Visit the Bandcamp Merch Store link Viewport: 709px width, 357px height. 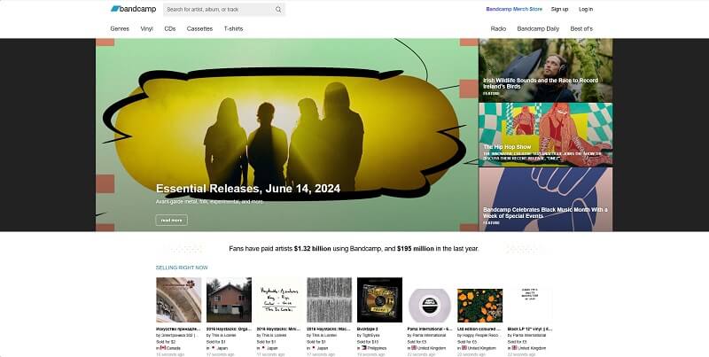tap(514, 9)
